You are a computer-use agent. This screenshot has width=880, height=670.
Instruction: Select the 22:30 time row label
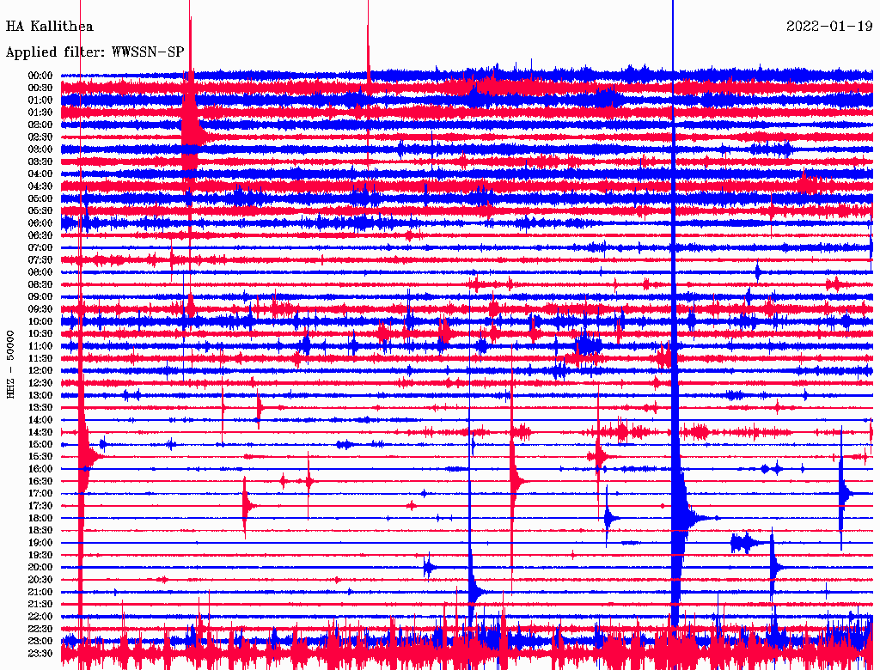click(40, 629)
